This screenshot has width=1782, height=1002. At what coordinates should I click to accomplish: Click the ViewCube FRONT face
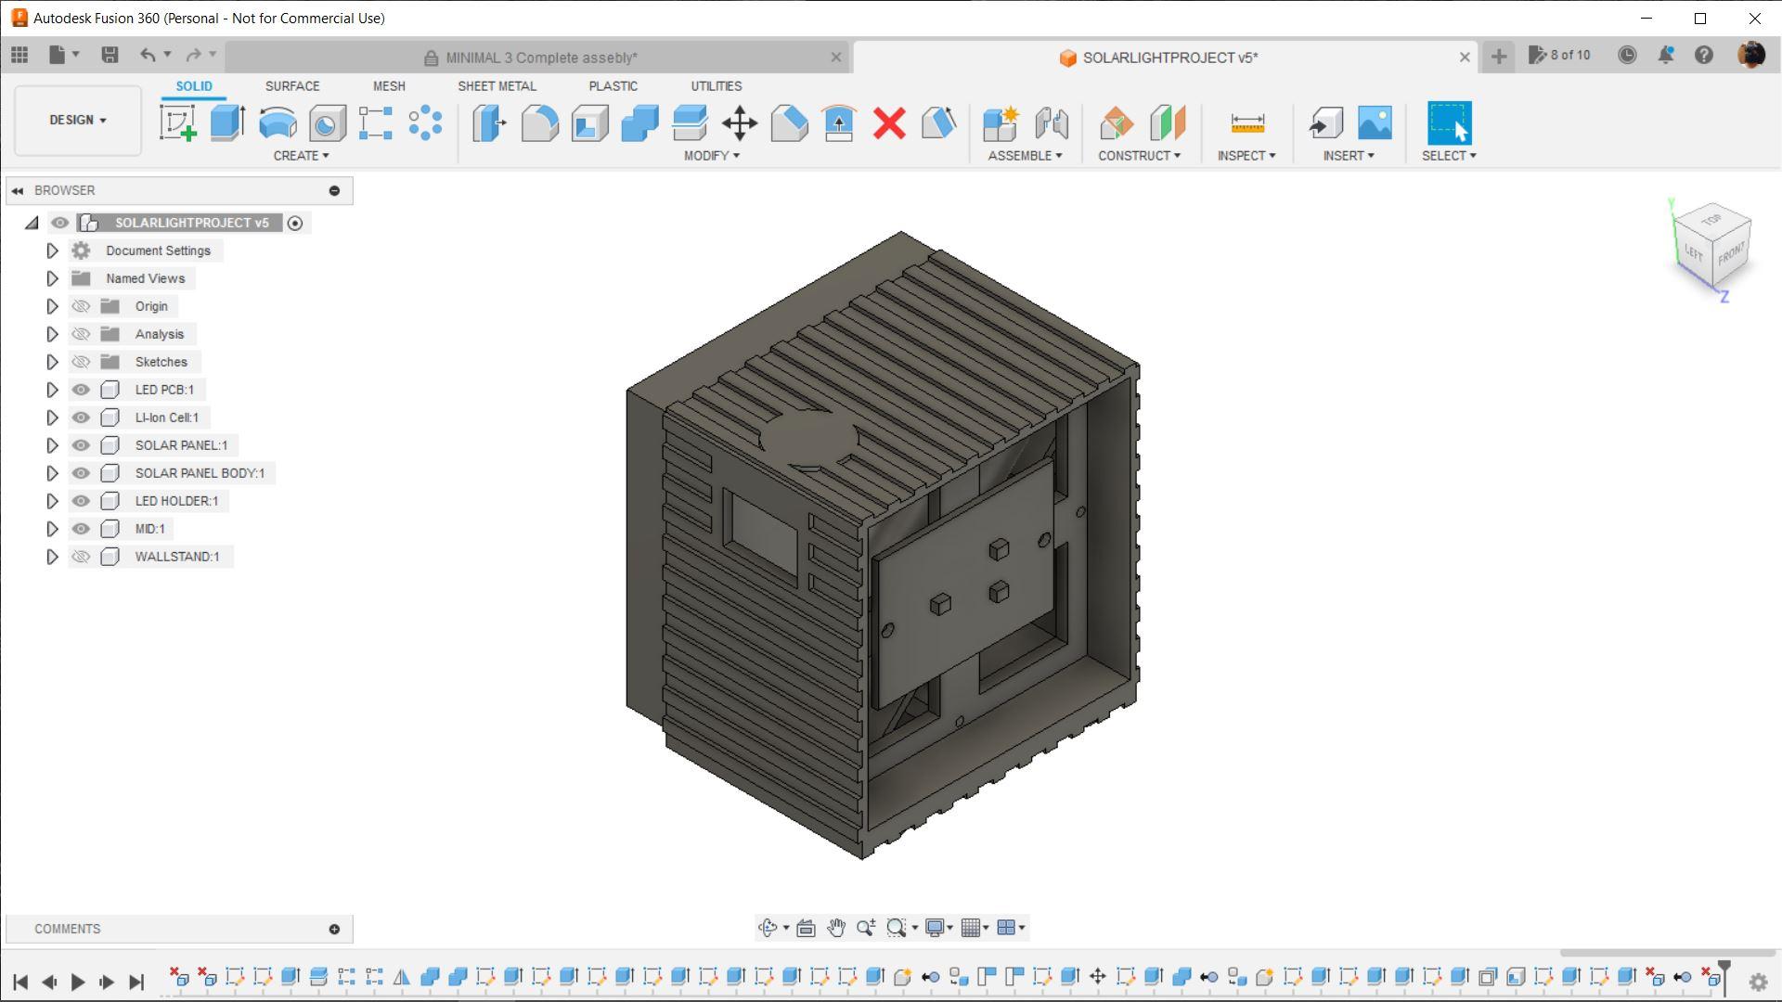(x=1730, y=254)
